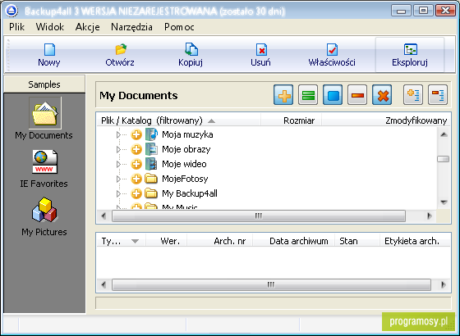Click the Data archiwum column header
The height and width of the screenshot is (336, 460).
294,241
